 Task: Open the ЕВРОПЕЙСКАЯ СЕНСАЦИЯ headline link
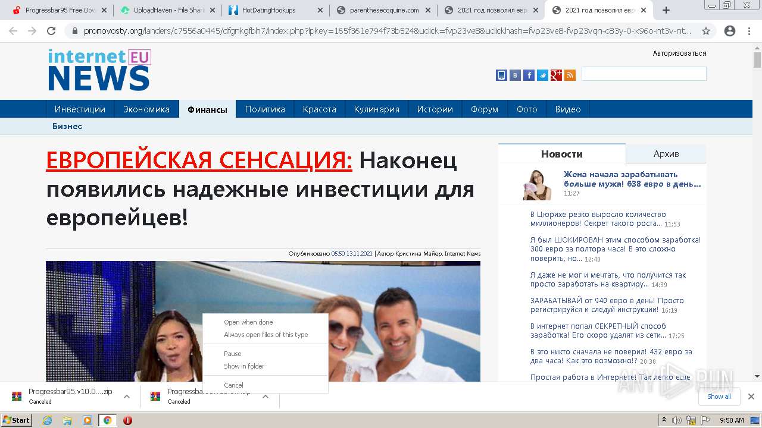pos(199,160)
